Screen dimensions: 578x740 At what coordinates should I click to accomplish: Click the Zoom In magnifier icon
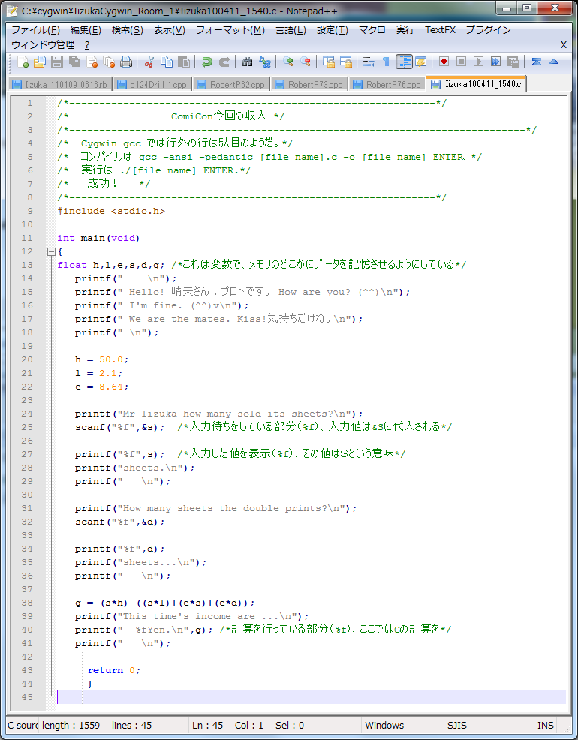pyautogui.click(x=287, y=62)
